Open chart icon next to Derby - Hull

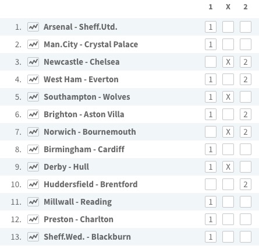33,167
